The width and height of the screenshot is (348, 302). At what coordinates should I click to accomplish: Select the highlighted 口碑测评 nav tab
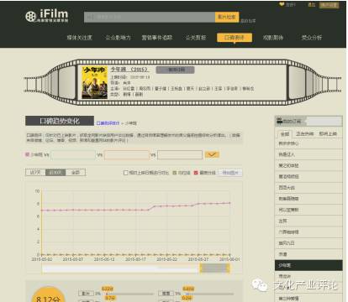[x=235, y=38]
